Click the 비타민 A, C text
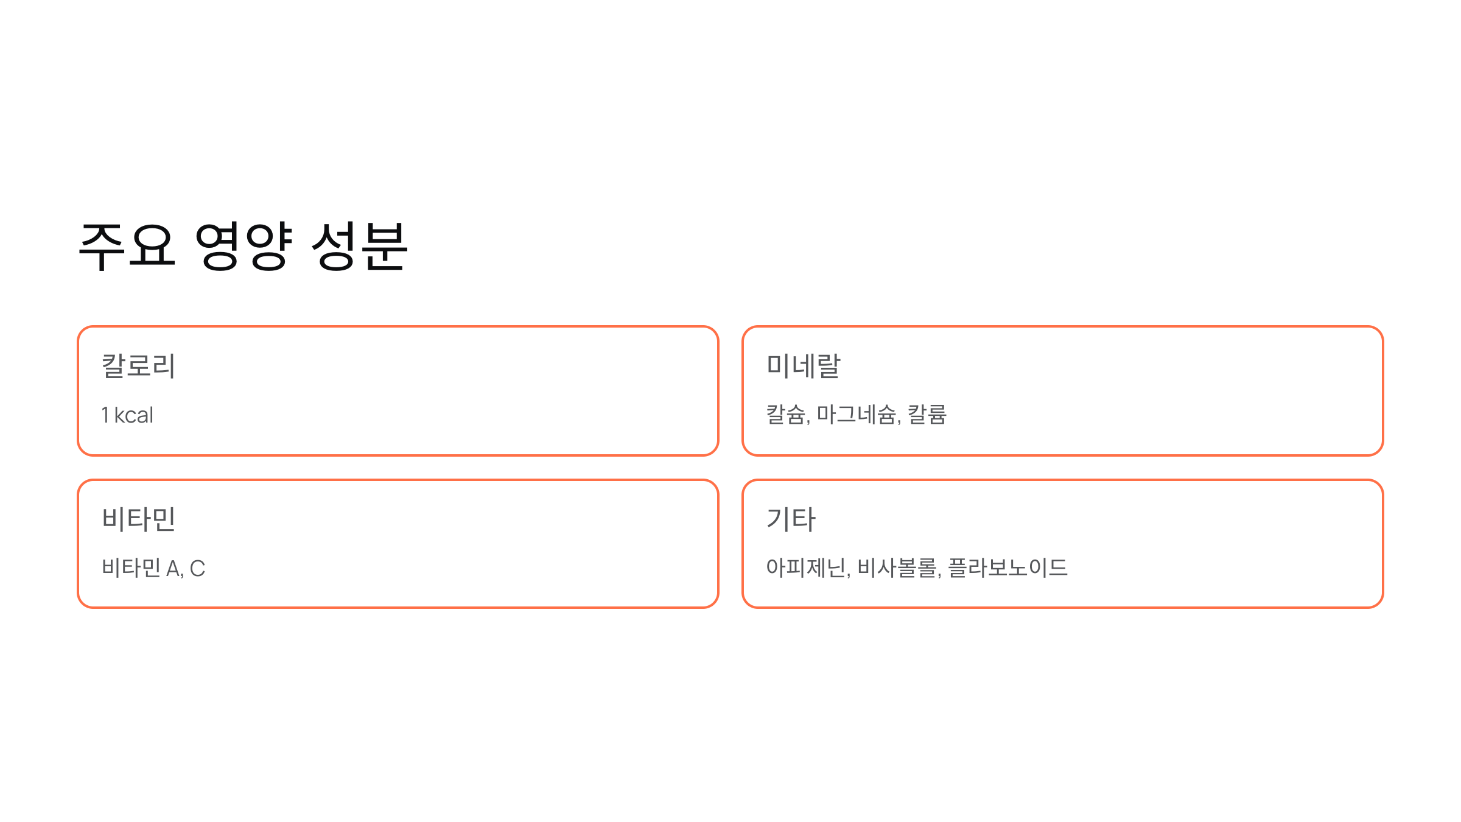The width and height of the screenshot is (1461, 822). 153,568
